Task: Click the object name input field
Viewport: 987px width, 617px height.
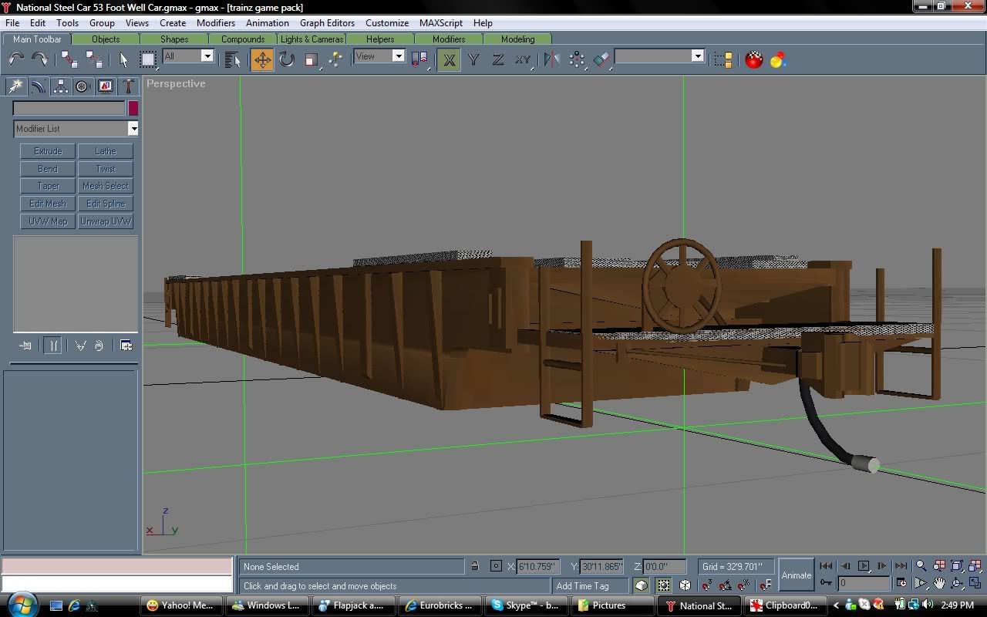Action: pyautogui.click(x=69, y=109)
